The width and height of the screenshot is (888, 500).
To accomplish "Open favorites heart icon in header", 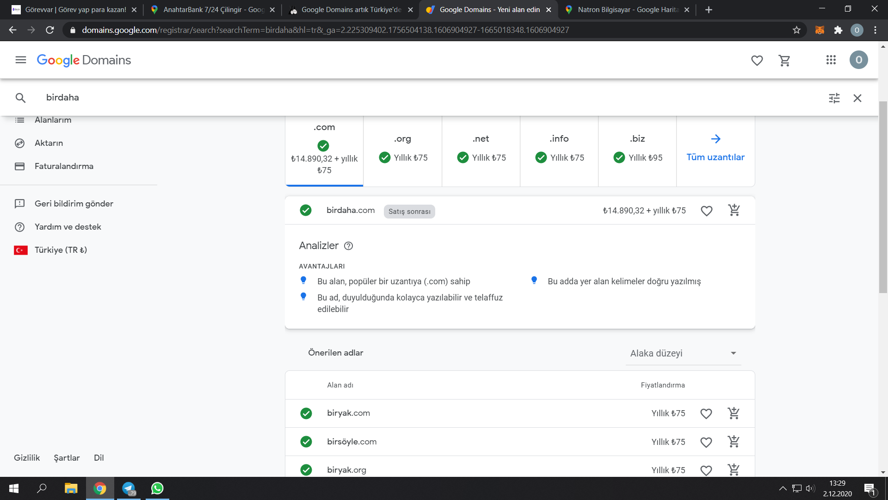I will tap(757, 60).
